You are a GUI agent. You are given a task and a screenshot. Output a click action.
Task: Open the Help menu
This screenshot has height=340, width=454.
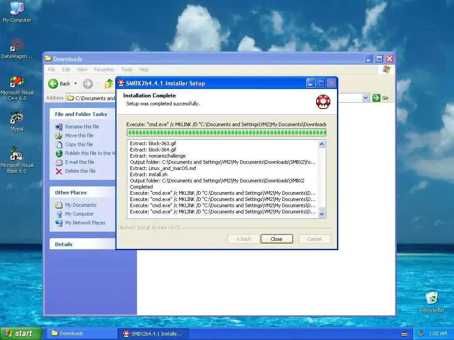(144, 70)
